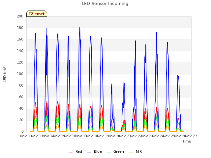The image size is (211, 158).
Task: Click the 40 y-axis tick label
Action: pyautogui.click(x=21, y=108)
